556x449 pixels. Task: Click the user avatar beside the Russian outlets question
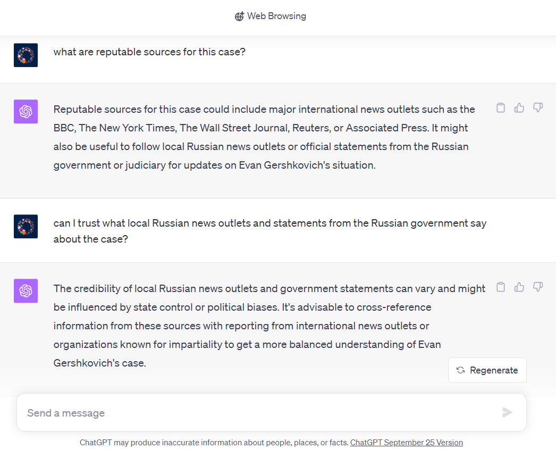[x=26, y=226]
